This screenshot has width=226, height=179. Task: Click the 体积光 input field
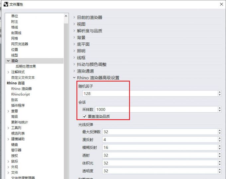click(x=160, y=163)
